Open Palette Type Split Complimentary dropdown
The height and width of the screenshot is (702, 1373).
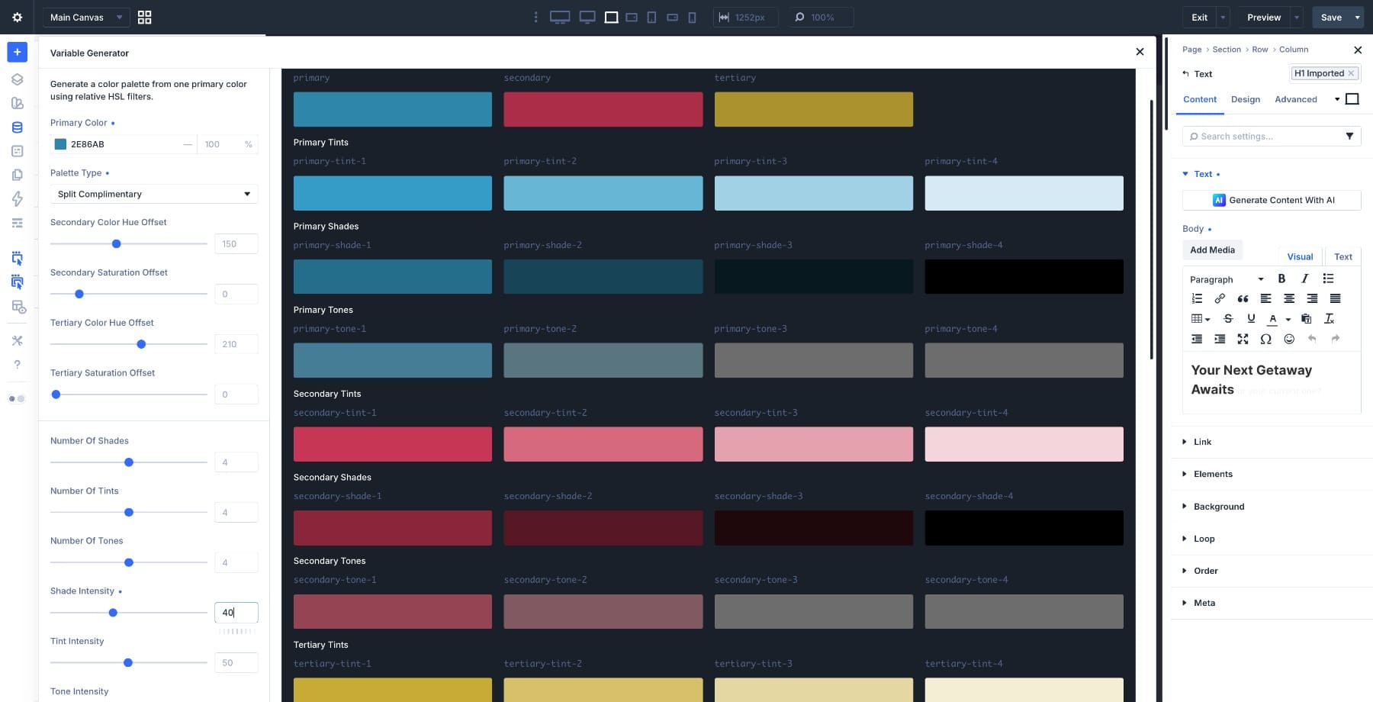[154, 194]
